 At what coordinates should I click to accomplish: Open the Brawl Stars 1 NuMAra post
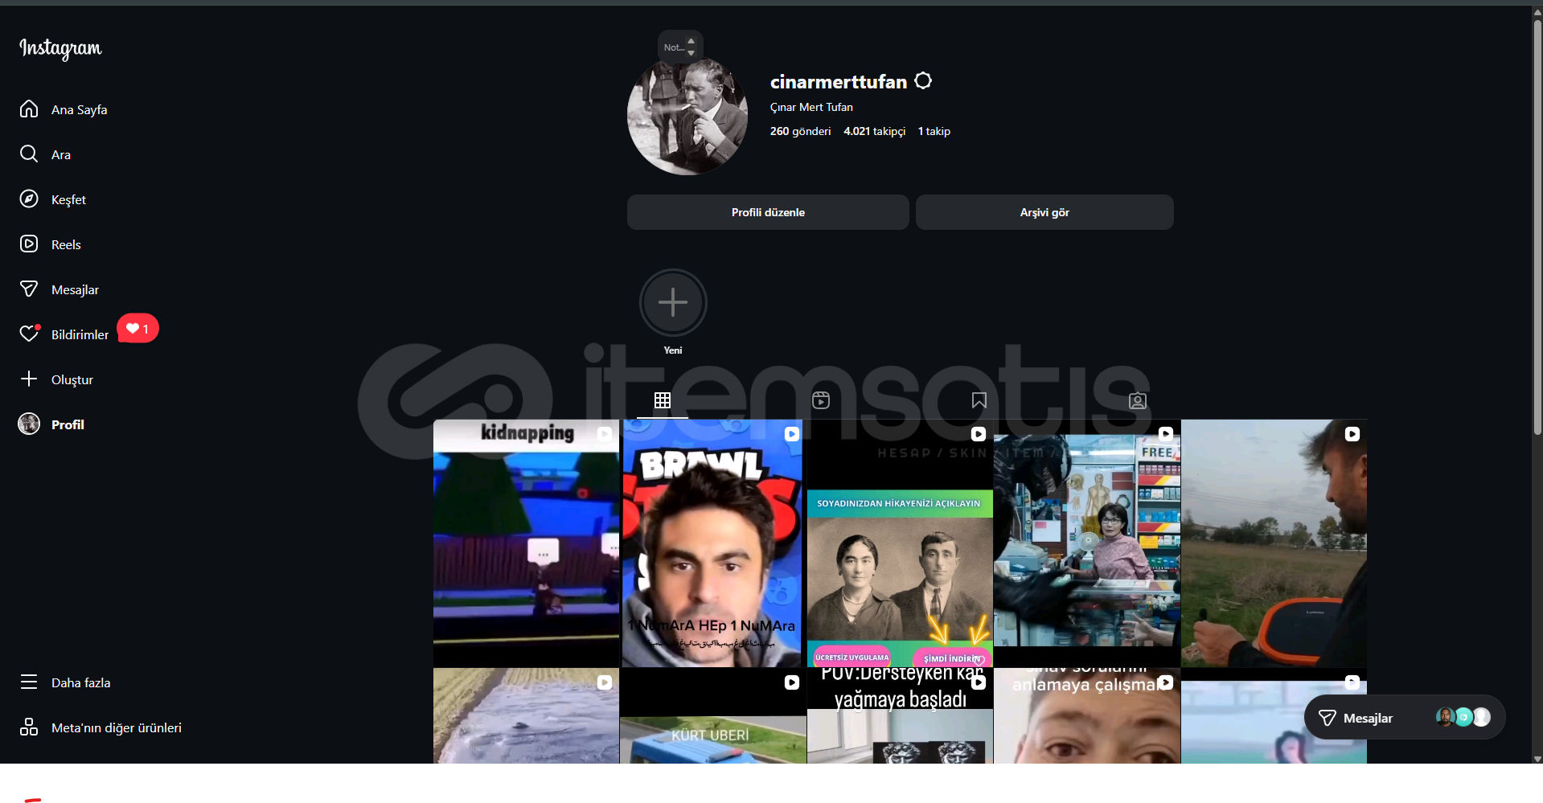tap(712, 543)
